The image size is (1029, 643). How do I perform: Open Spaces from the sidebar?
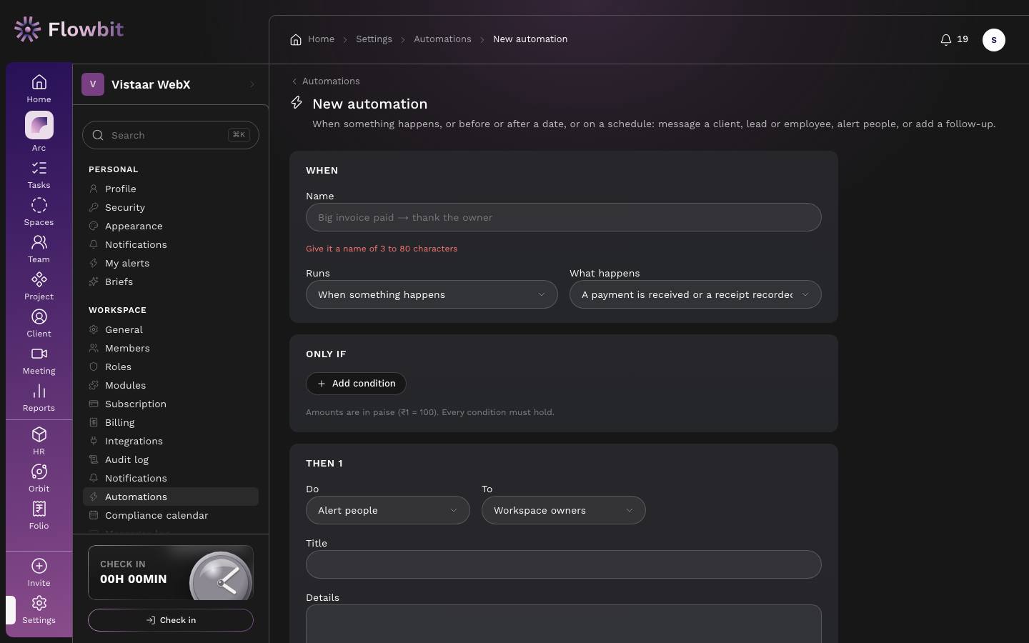[39, 212]
